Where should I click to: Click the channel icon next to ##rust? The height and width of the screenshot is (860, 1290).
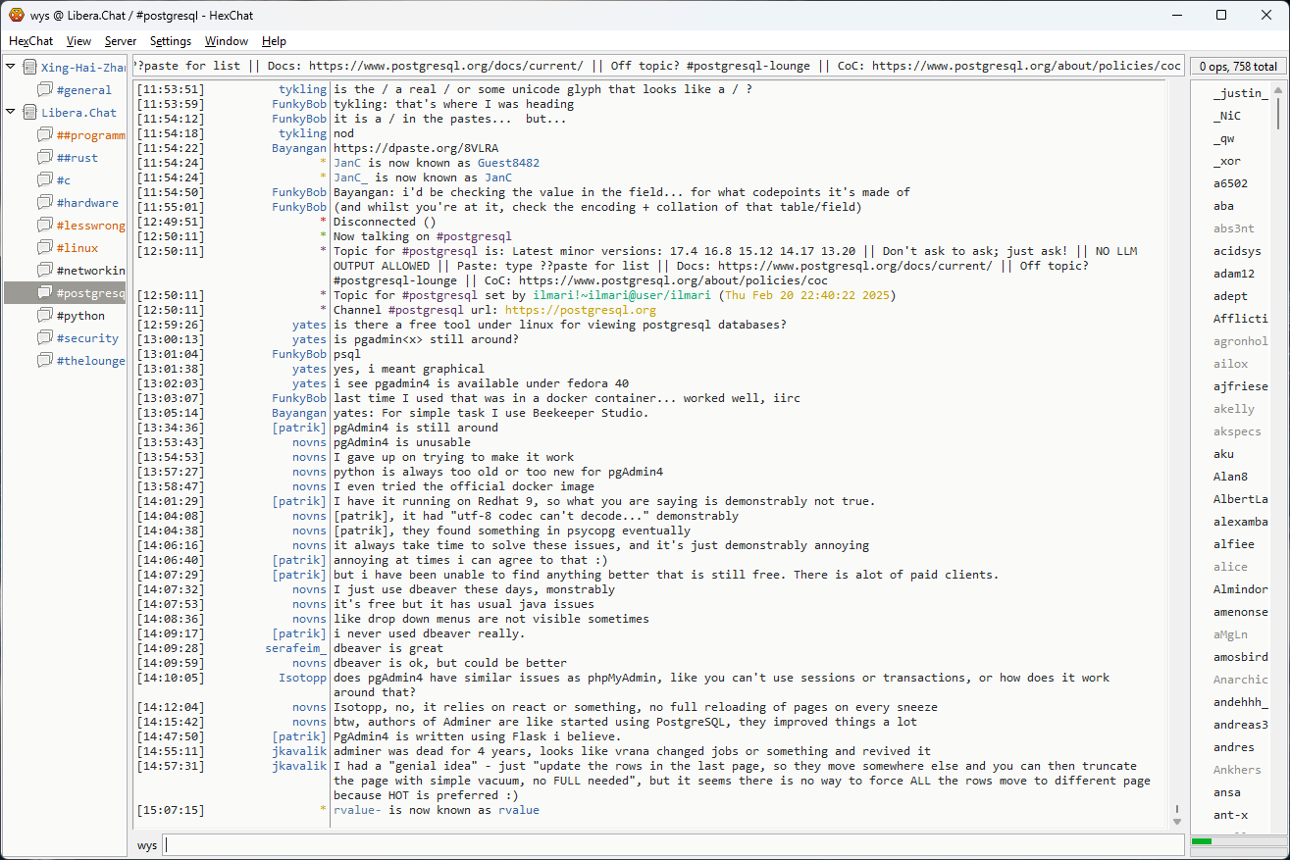pyautogui.click(x=44, y=158)
